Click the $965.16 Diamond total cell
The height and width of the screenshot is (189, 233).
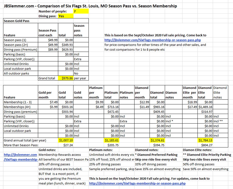[x=157, y=107]
